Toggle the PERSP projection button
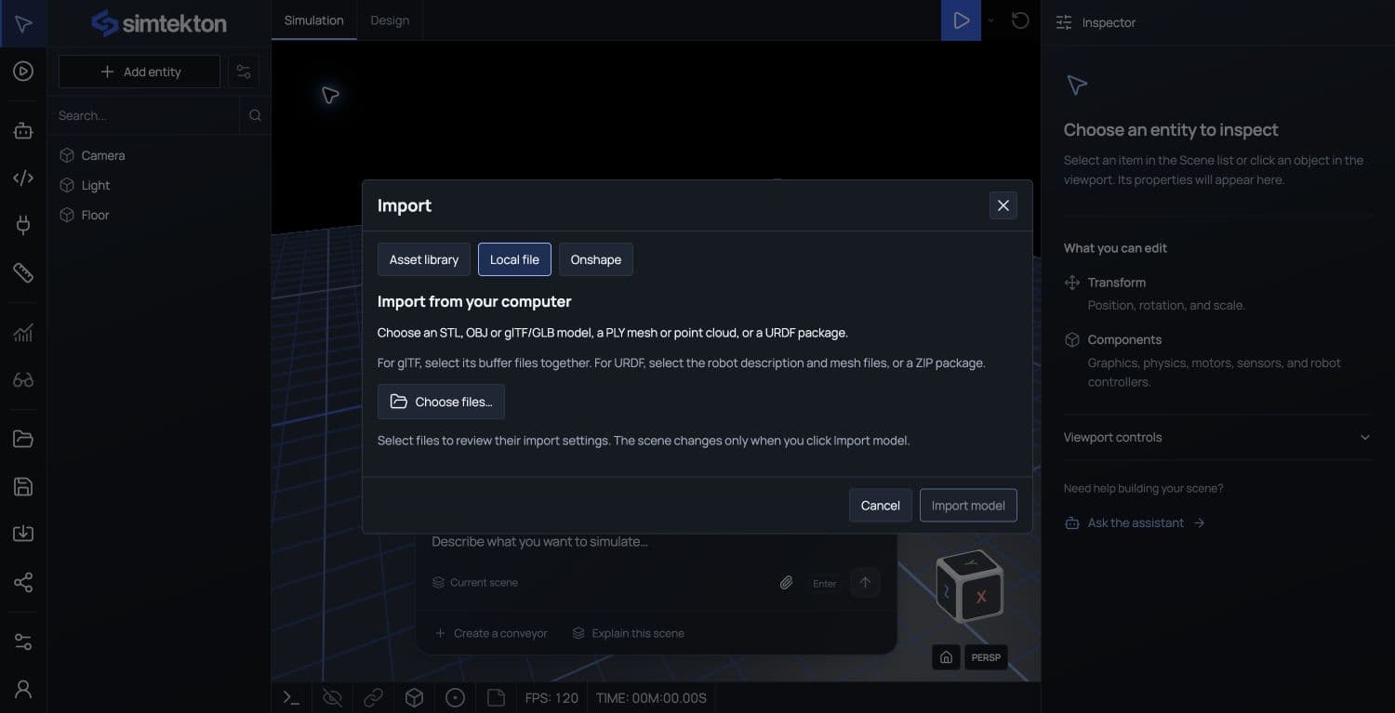1395x713 pixels. [986, 657]
